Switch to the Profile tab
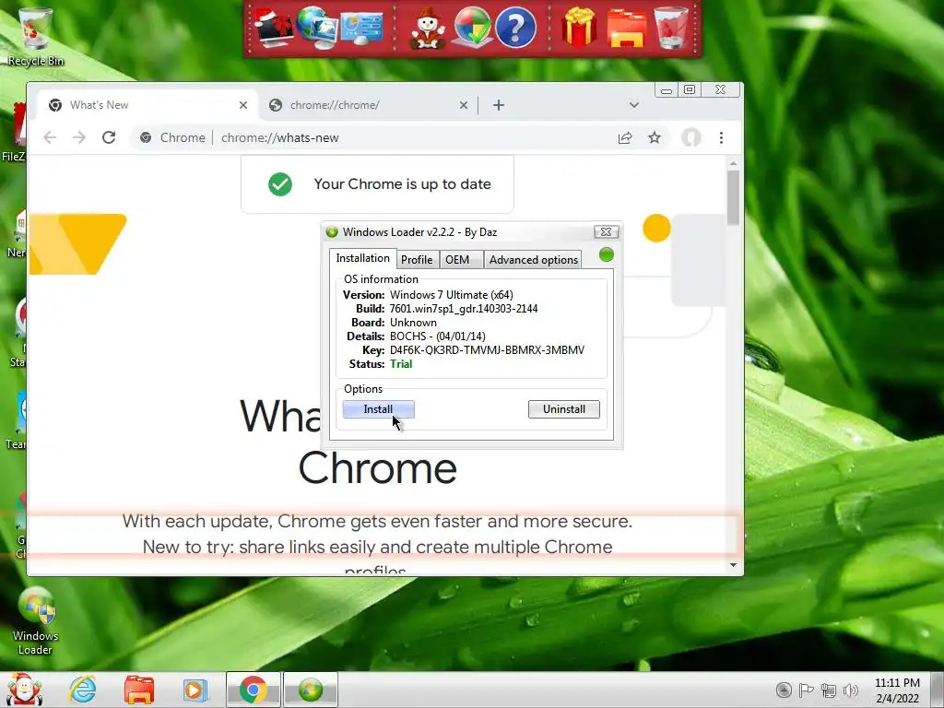Screen dimensions: 944x708 (417, 259)
